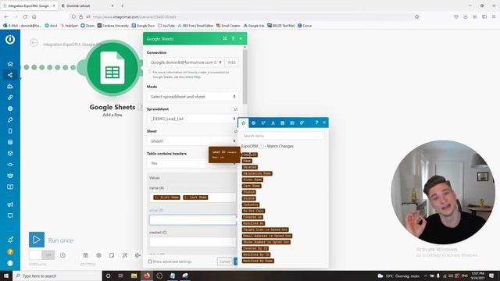Open help in the mapping panel header
This screenshot has height=281, width=500.
click(x=316, y=123)
